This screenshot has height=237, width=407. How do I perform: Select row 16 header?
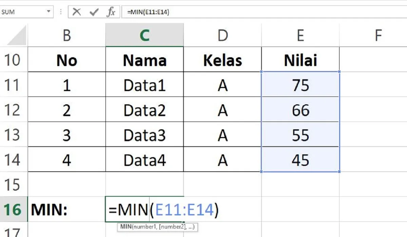(14, 210)
